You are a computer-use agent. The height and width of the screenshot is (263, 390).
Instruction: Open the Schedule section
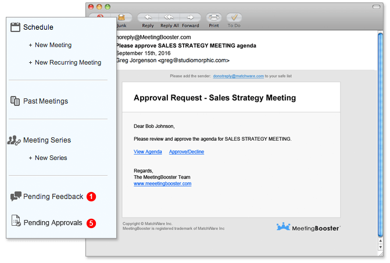(38, 27)
